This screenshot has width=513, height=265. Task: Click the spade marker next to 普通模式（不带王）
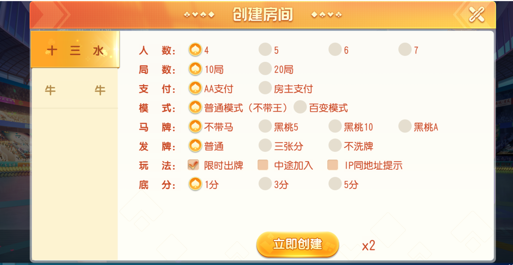[195, 107]
